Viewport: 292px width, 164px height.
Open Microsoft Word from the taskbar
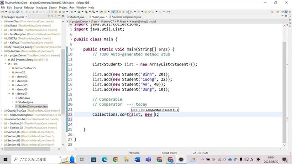tap(137, 159)
